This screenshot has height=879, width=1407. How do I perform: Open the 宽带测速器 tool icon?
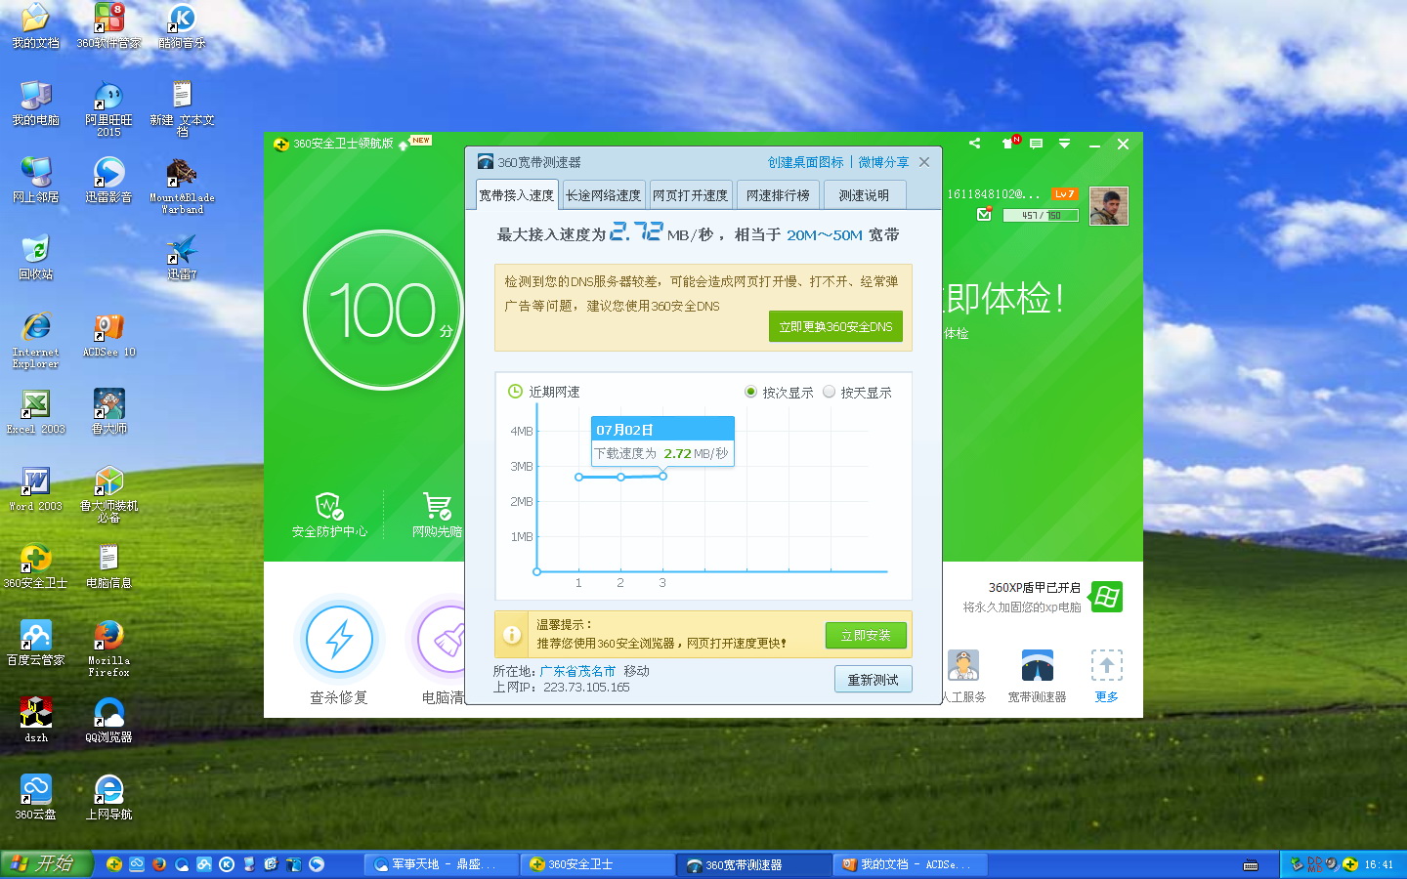tap(1037, 666)
